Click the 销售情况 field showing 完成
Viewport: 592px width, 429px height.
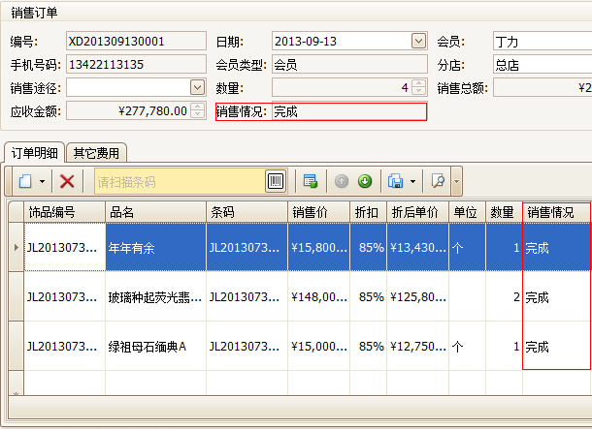[349, 111]
